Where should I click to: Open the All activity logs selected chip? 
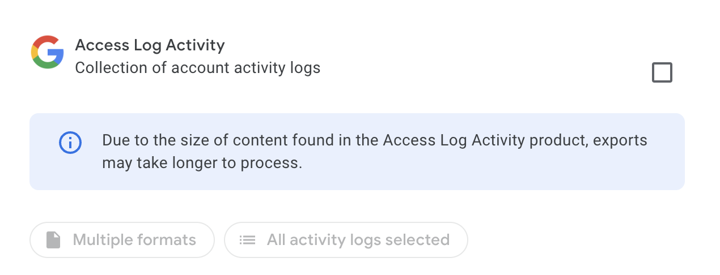click(x=346, y=240)
